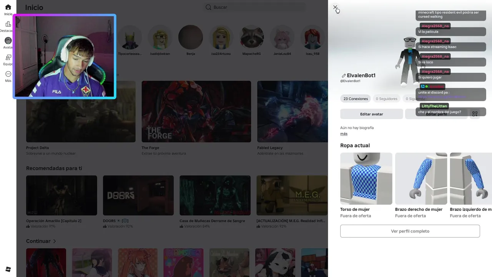Select the 0 Seguidores tab
The width and height of the screenshot is (492, 277).
387,99
